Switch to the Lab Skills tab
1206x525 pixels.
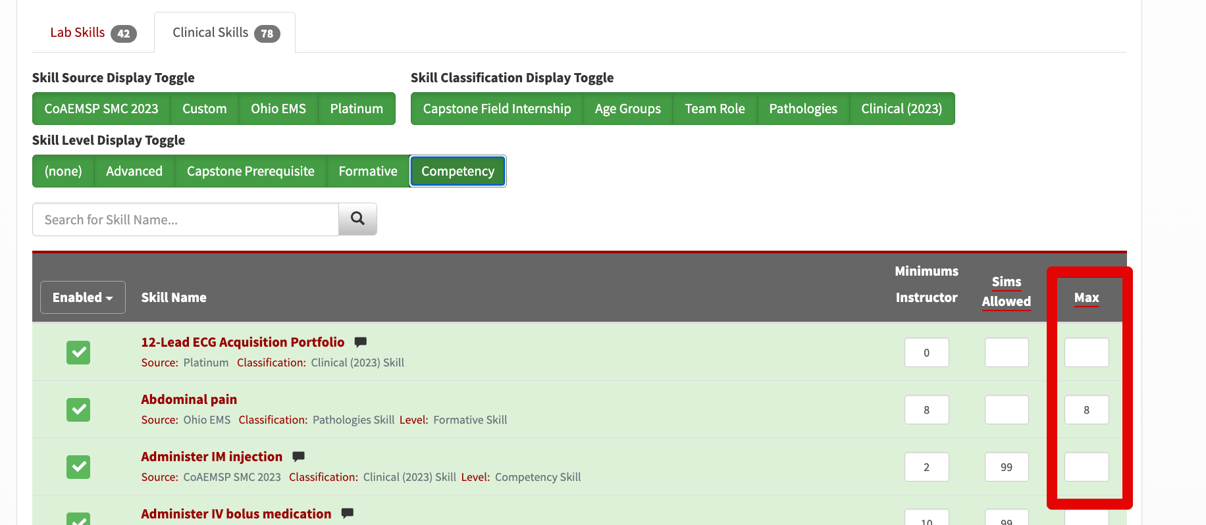pos(93,33)
